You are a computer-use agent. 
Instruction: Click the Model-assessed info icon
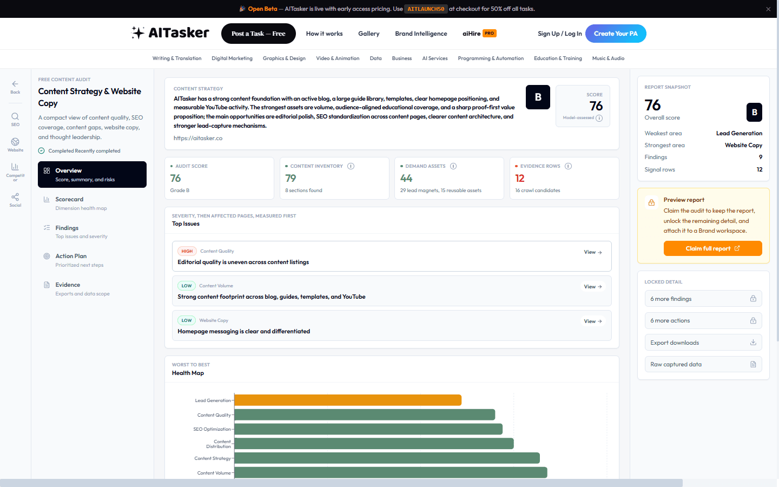(599, 118)
